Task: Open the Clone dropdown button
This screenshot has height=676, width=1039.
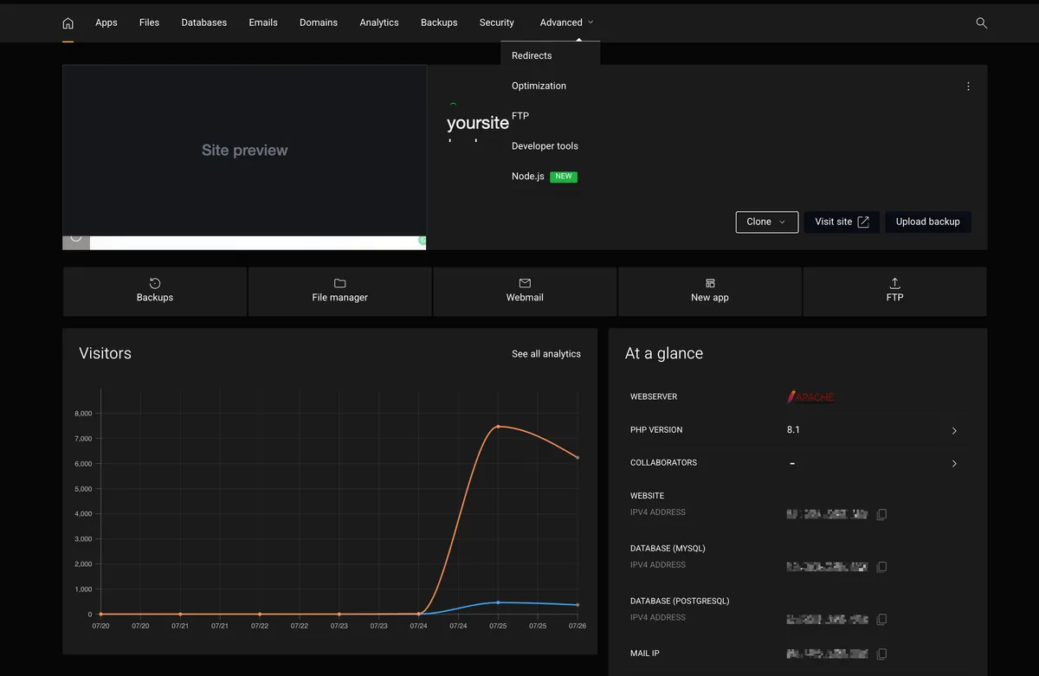Action: pyautogui.click(x=766, y=222)
